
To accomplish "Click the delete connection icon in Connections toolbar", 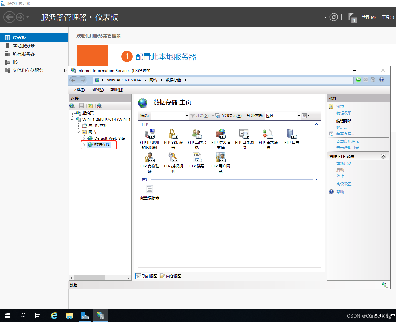I will 99,106.
